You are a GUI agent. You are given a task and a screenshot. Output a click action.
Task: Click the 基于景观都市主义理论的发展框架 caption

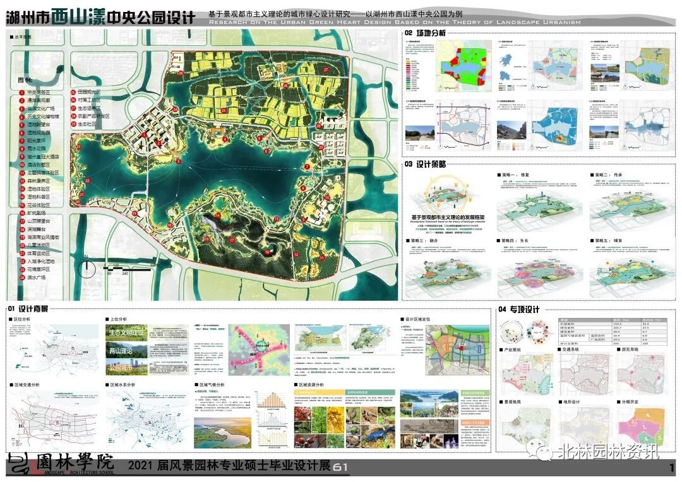click(x=448, y=217)
